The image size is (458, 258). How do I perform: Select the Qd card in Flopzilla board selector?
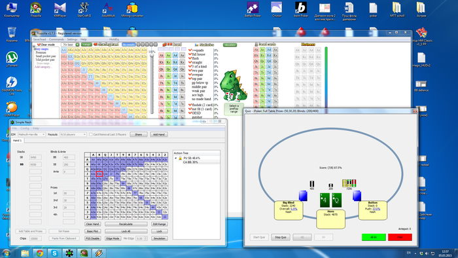click(175, 69)
